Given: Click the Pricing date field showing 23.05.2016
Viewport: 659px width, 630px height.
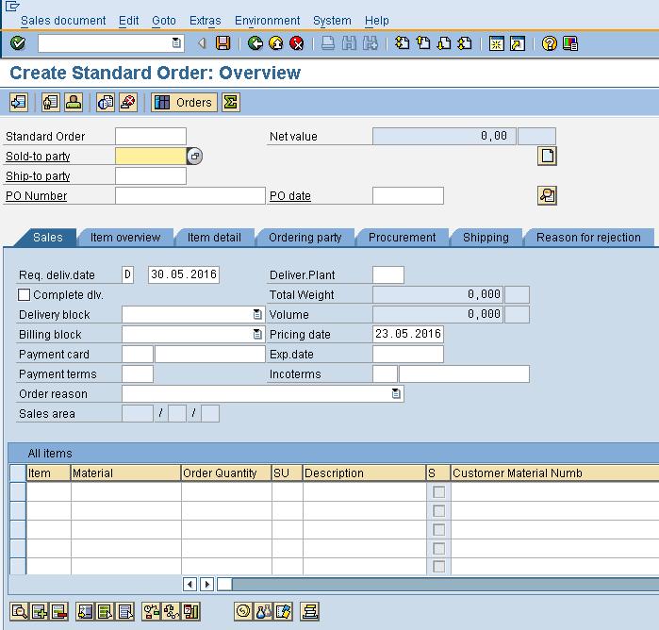Looking at the screenshot, I should tap(407, 334).
